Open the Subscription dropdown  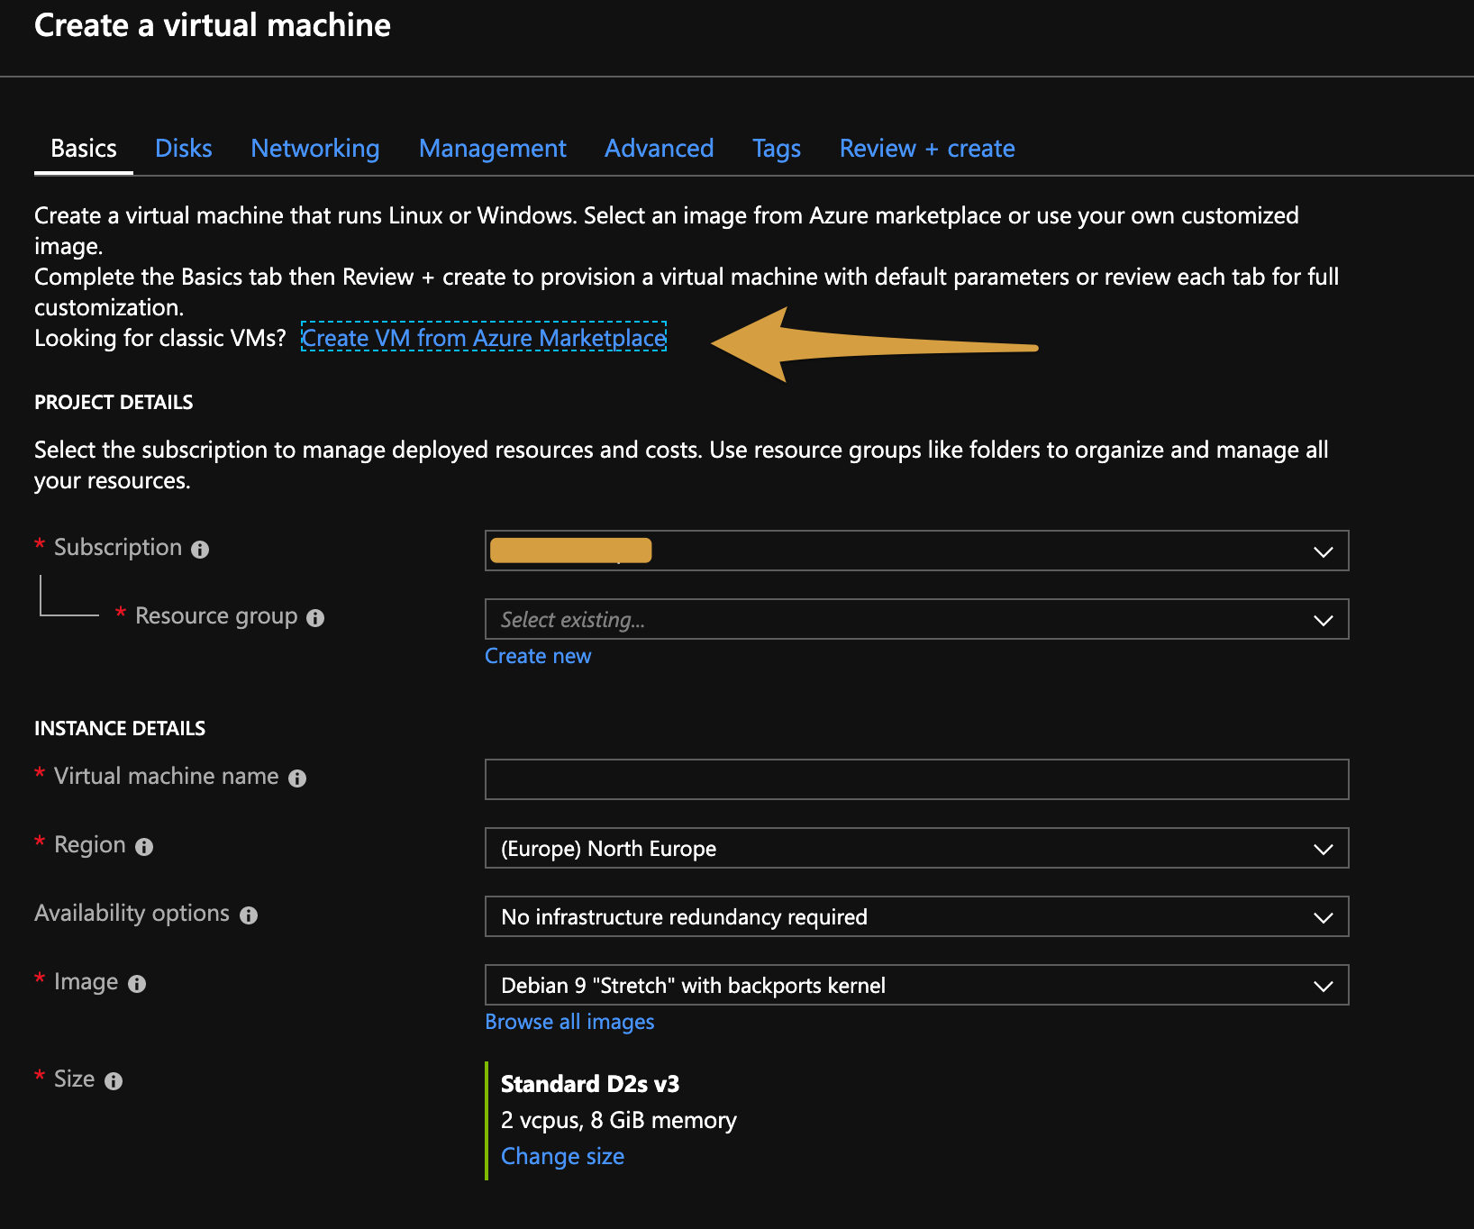(916, 551)
